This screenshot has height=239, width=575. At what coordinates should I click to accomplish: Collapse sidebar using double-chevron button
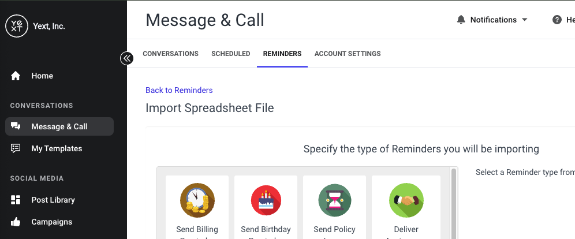point(127,58)
